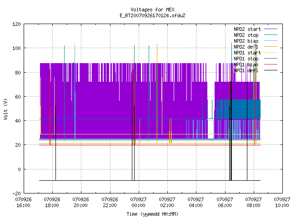This screenshot has width=291, height=218.
Task: Click the green NPD2 stop legend line sample
Action: (271, 35)
